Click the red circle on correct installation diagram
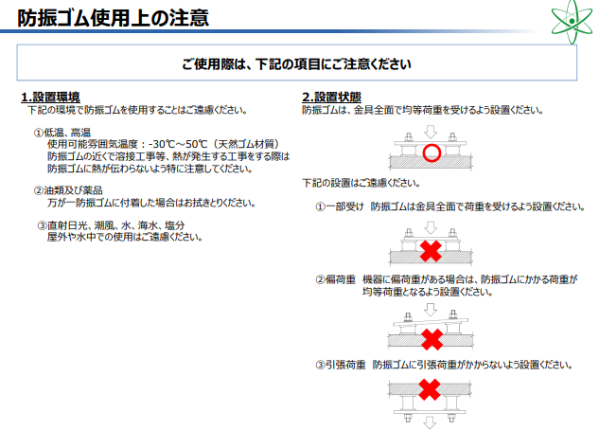 [x=431, y=152]
